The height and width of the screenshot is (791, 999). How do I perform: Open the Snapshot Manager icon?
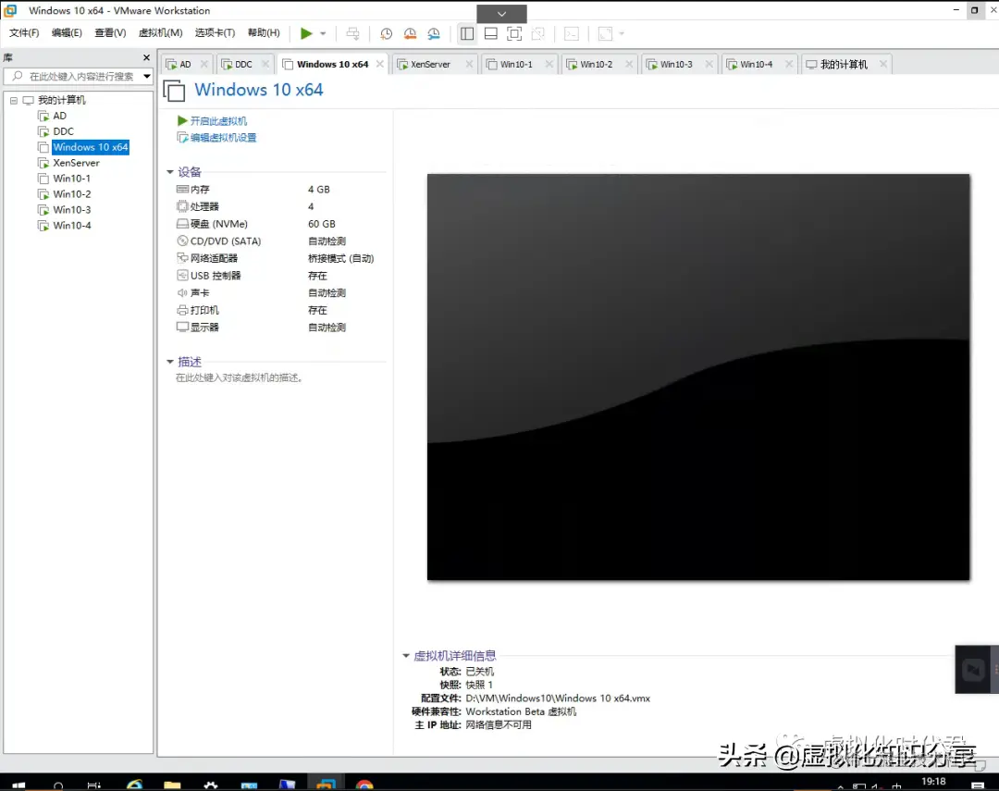coord(434,33)
